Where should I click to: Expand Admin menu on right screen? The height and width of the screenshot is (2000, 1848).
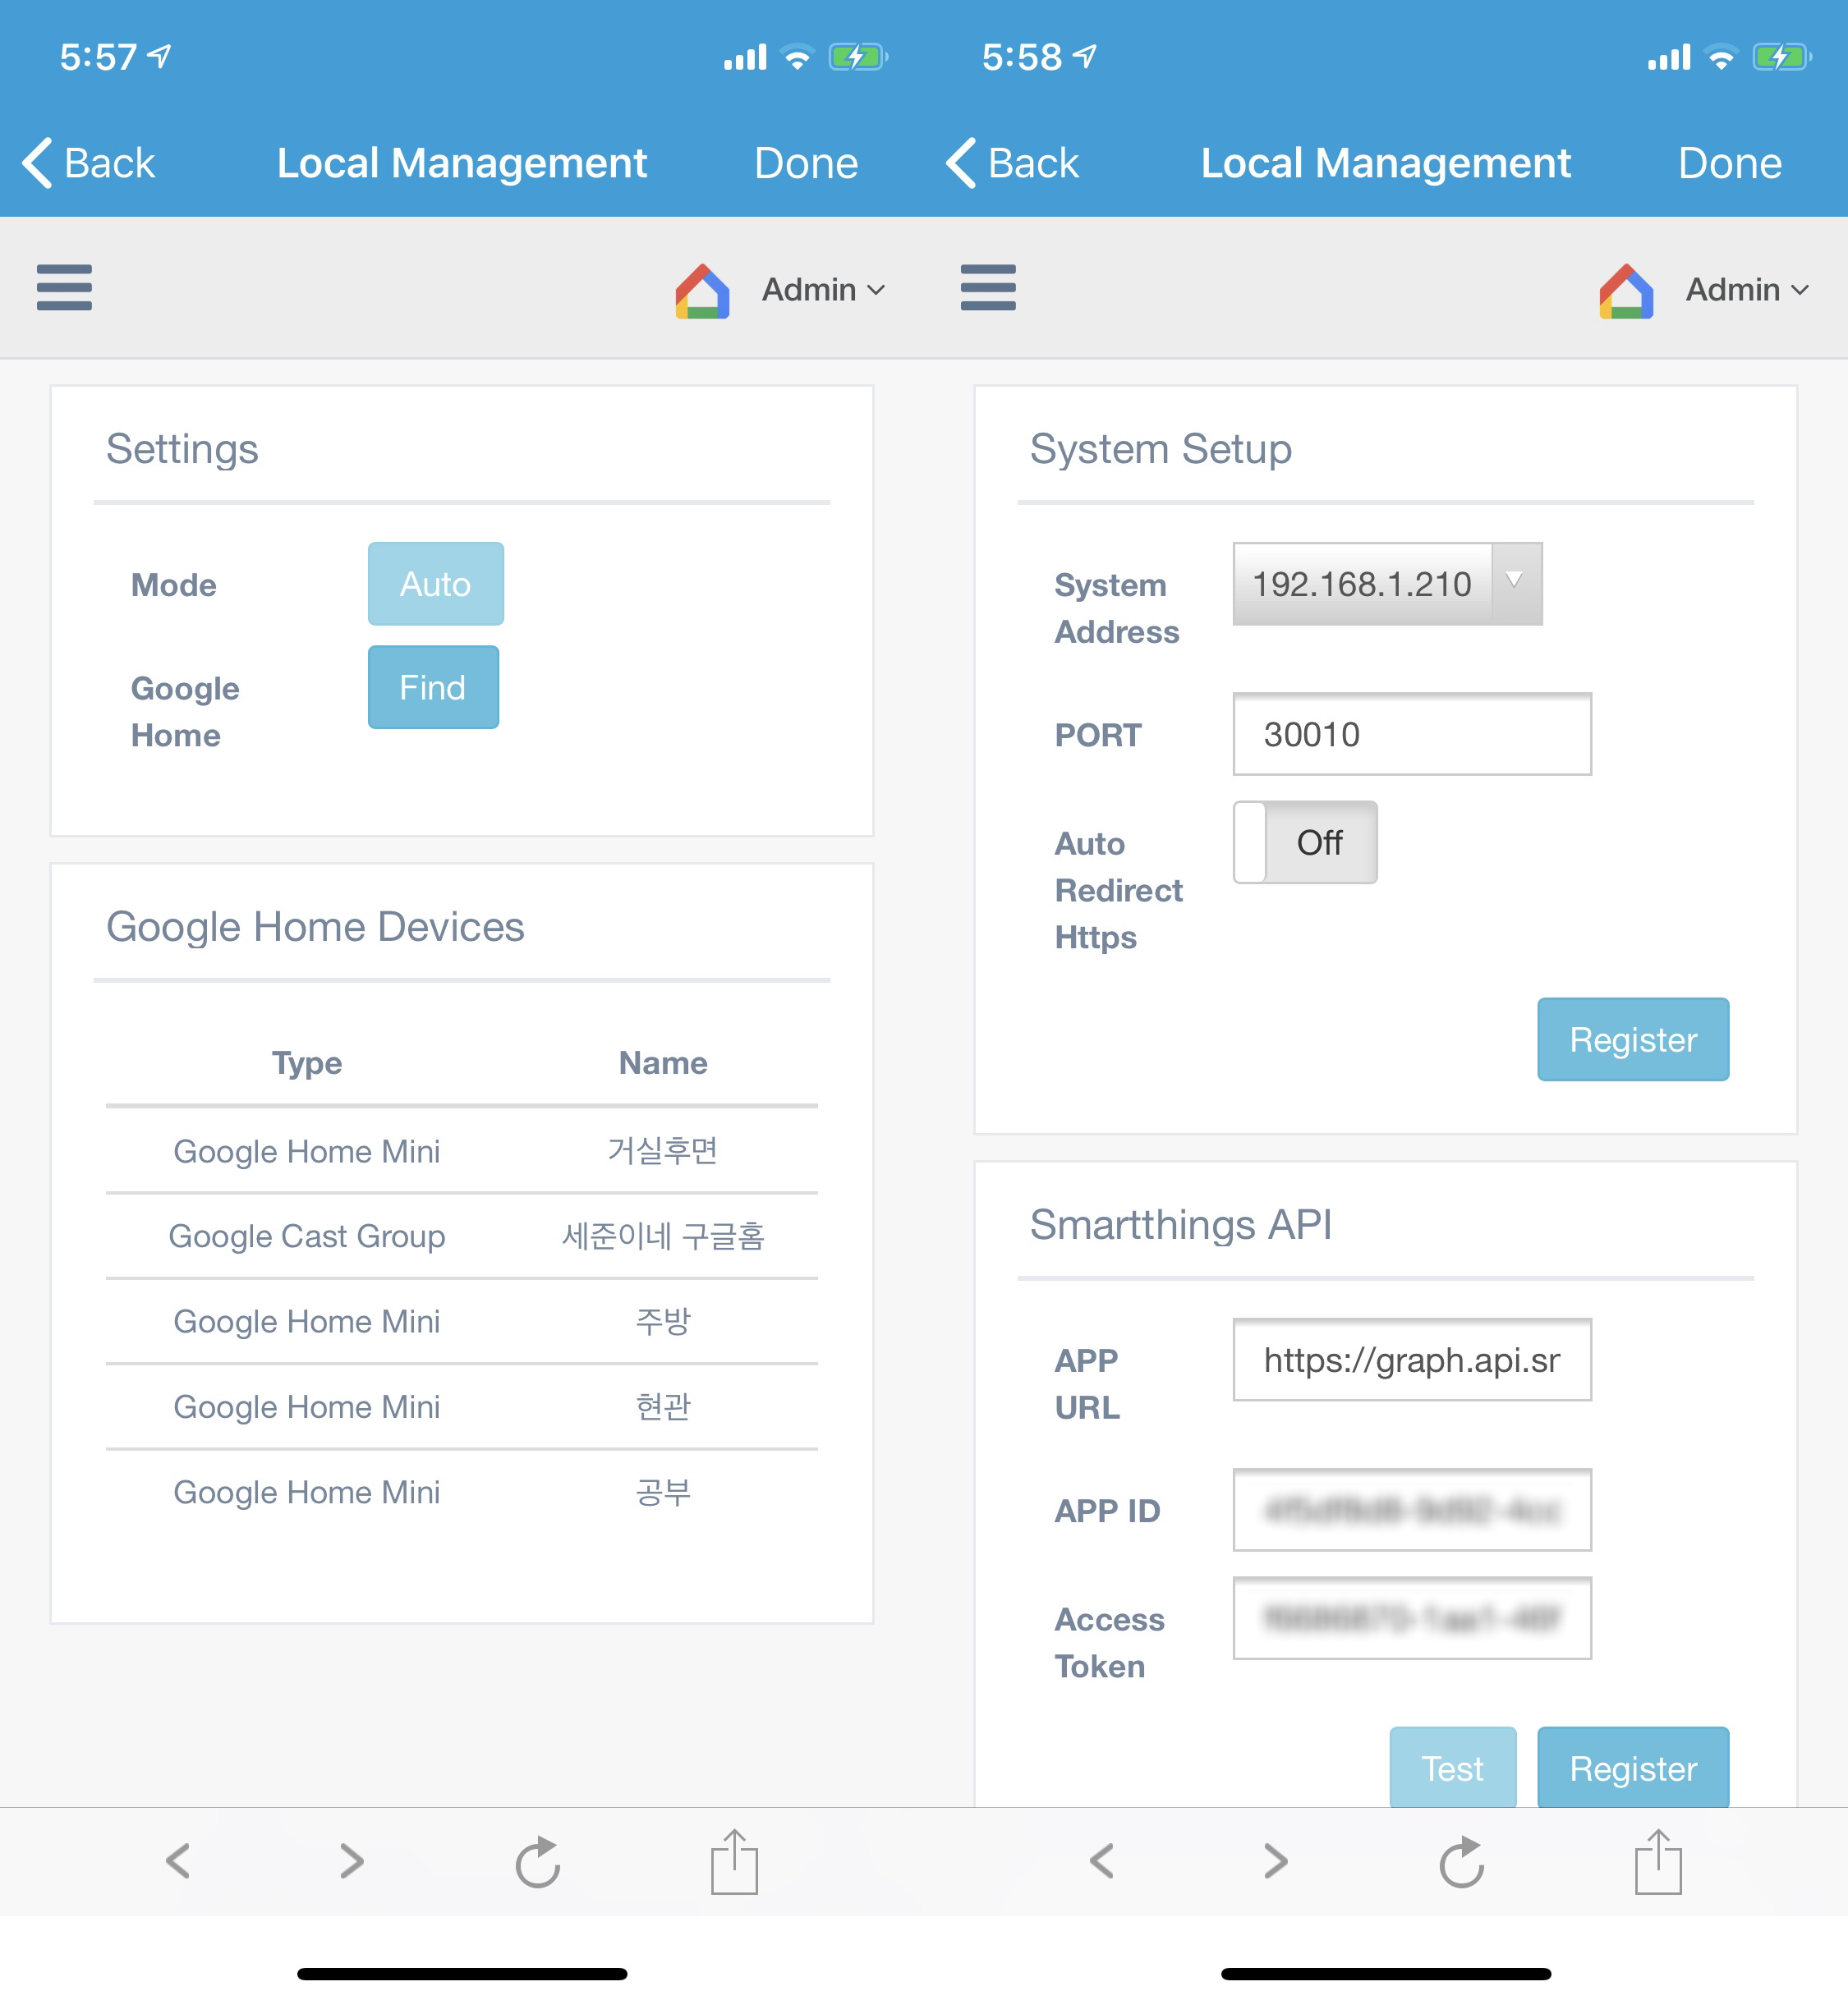click(x=1746, y=290)
